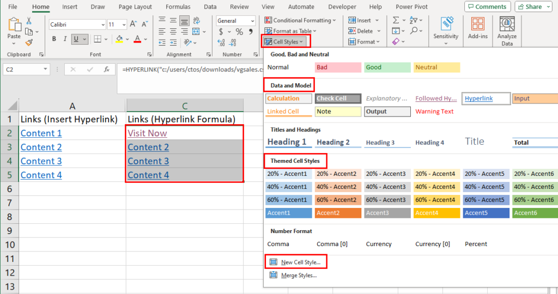This screenshot has width=558, height=294.
Task: Switch to the Developer tab
Action: pyautogui.click(x=342, y=7)
